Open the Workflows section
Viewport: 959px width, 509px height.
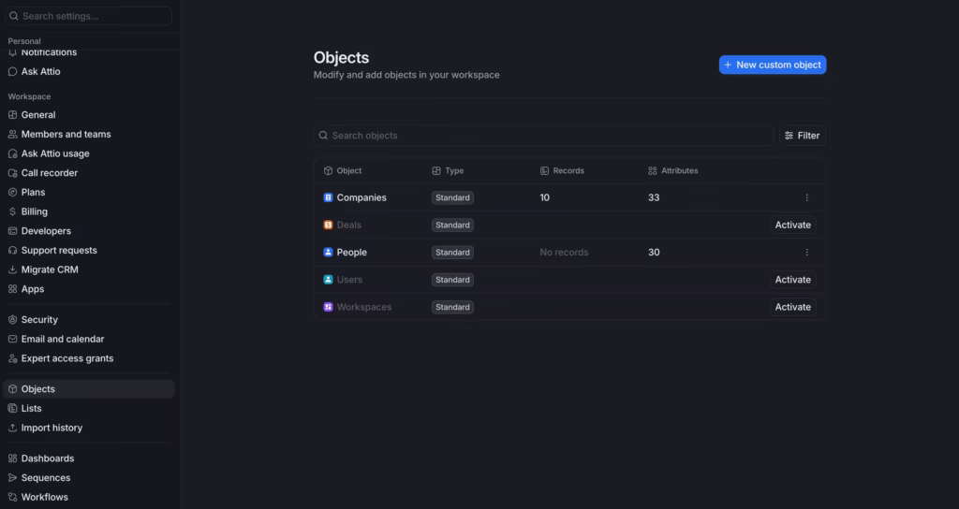point(44,497)
